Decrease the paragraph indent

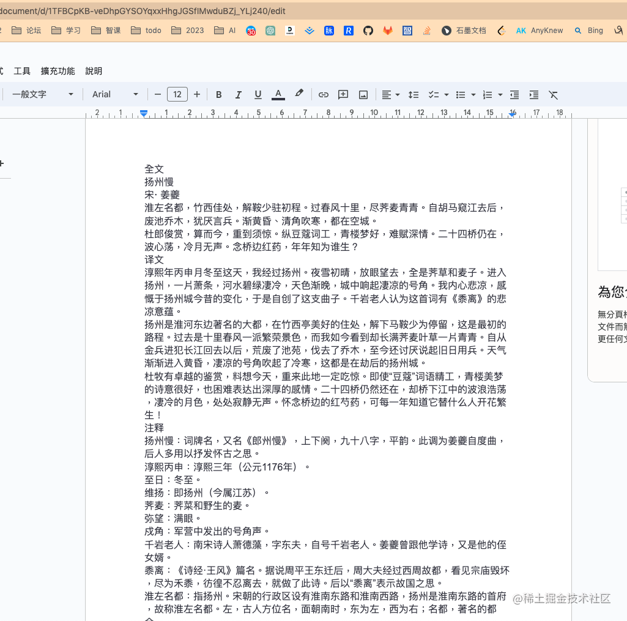tap(514, 95)
